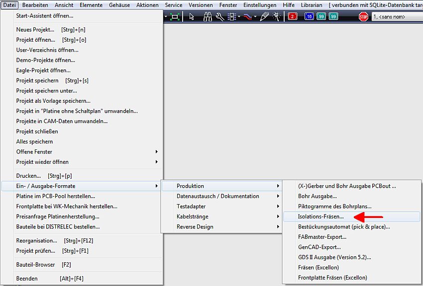The width and height of the screenshot is (423, 286).
Task: Click the magic wand icon
Action: [x=276, y=16]
